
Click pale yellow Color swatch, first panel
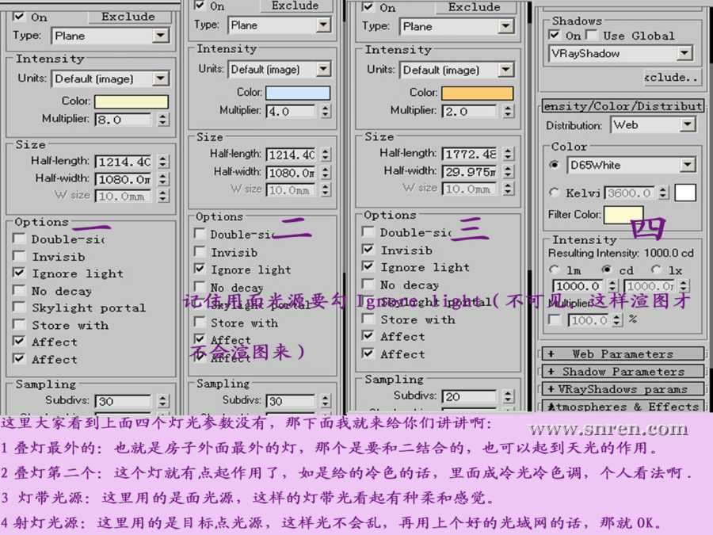tap(132, 101)
